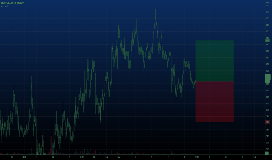Click the 56.5 price axis label
Image resolution: width=272 pixels, height=160 pixels.
pyautogui.click(x=268, y=149)
